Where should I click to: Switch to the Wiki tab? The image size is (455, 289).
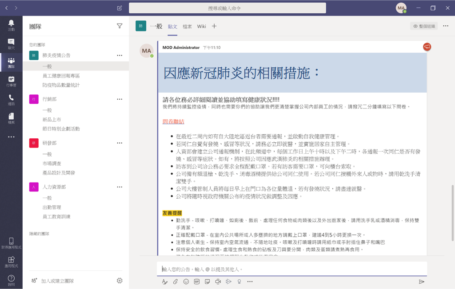point(202,27)
